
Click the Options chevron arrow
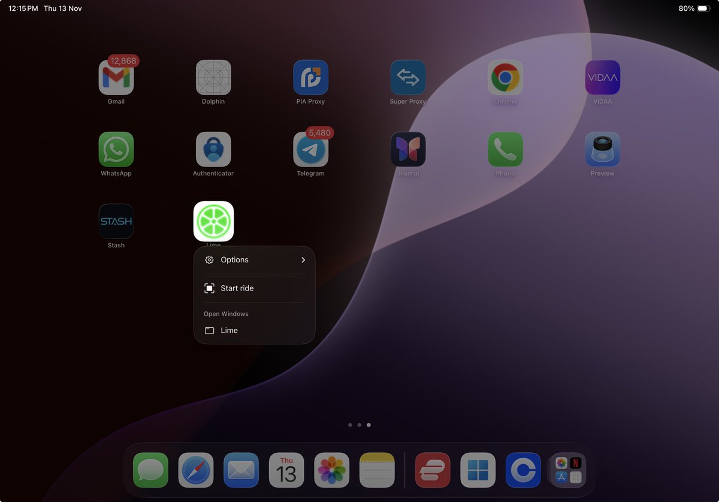click(x=303, y=260)
